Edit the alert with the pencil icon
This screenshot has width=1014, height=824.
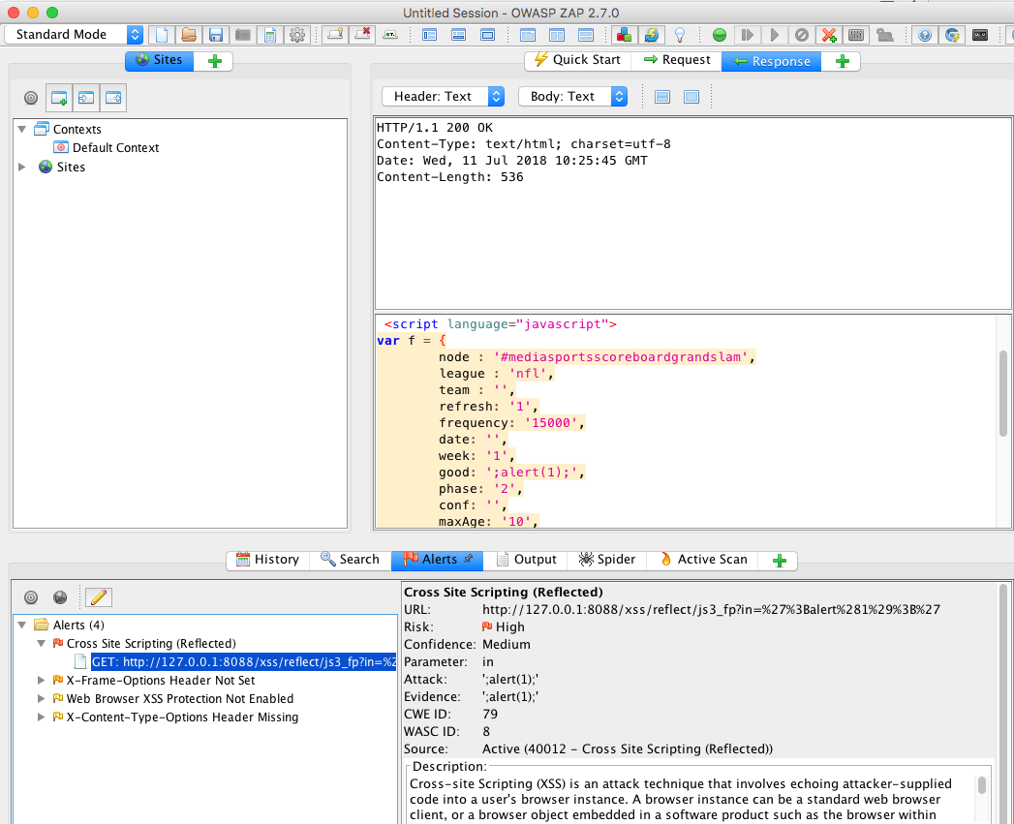[x=98, y=597]
